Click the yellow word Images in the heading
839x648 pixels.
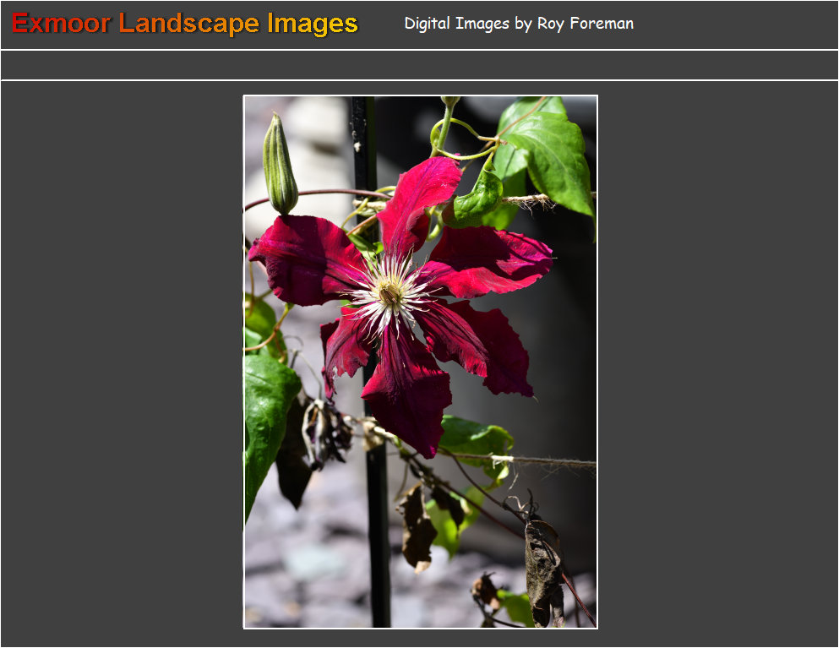click(313, 24)
